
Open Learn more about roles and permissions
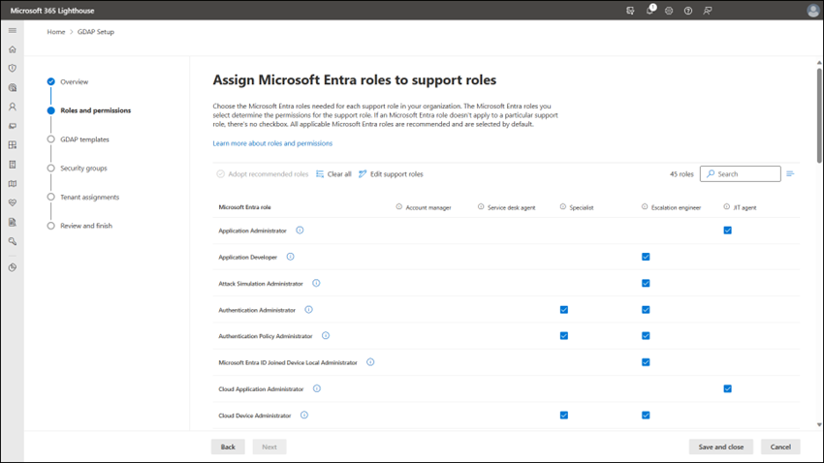tap(272, 143)
